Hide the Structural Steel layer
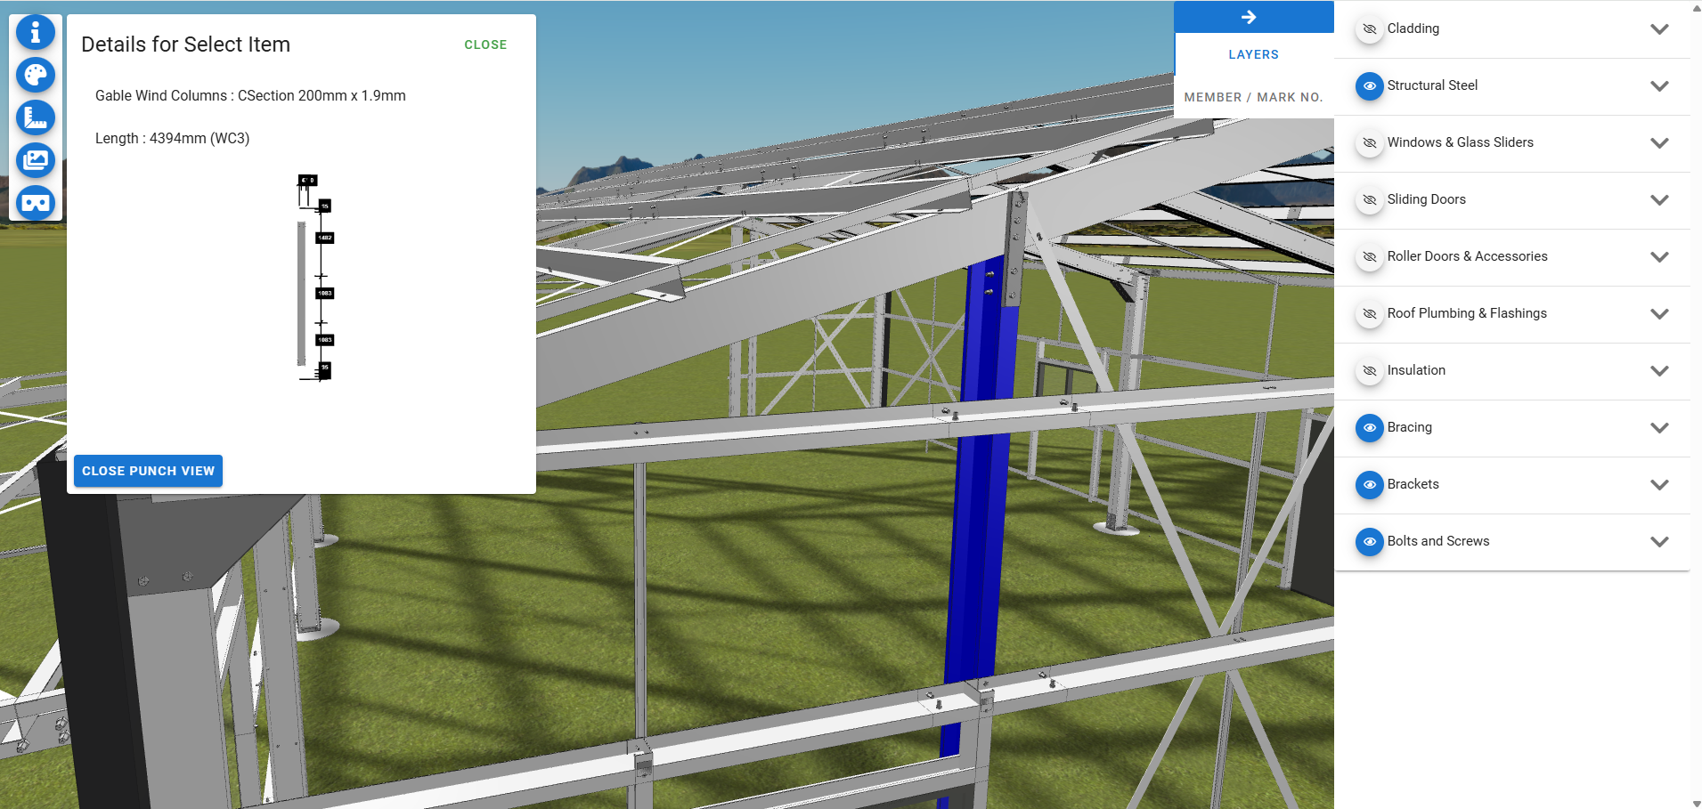Image resolution: width=1702 pixels, height=809 pixels. pos(1370,86)
